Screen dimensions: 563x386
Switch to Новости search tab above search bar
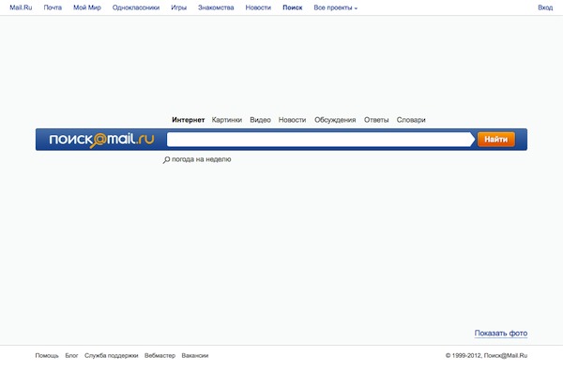click(x=292, y=120)
